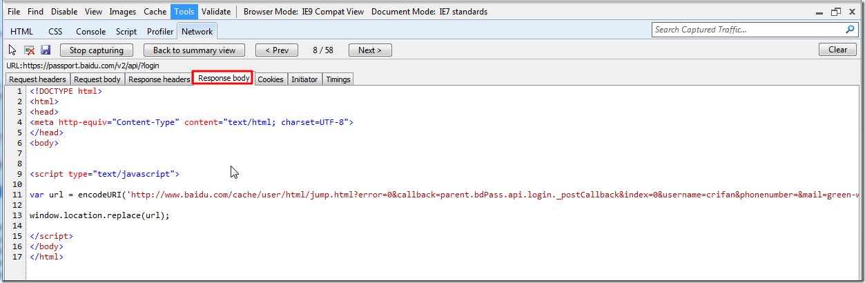865x283 pixels.
Task: Open the Initiator tab
Action: coord(304,79)
